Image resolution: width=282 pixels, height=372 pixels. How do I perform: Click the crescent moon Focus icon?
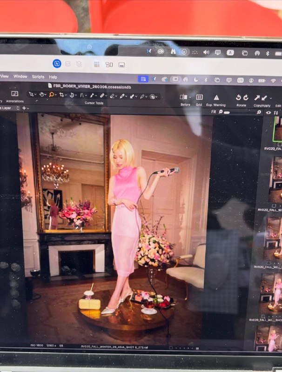[196, 80]
